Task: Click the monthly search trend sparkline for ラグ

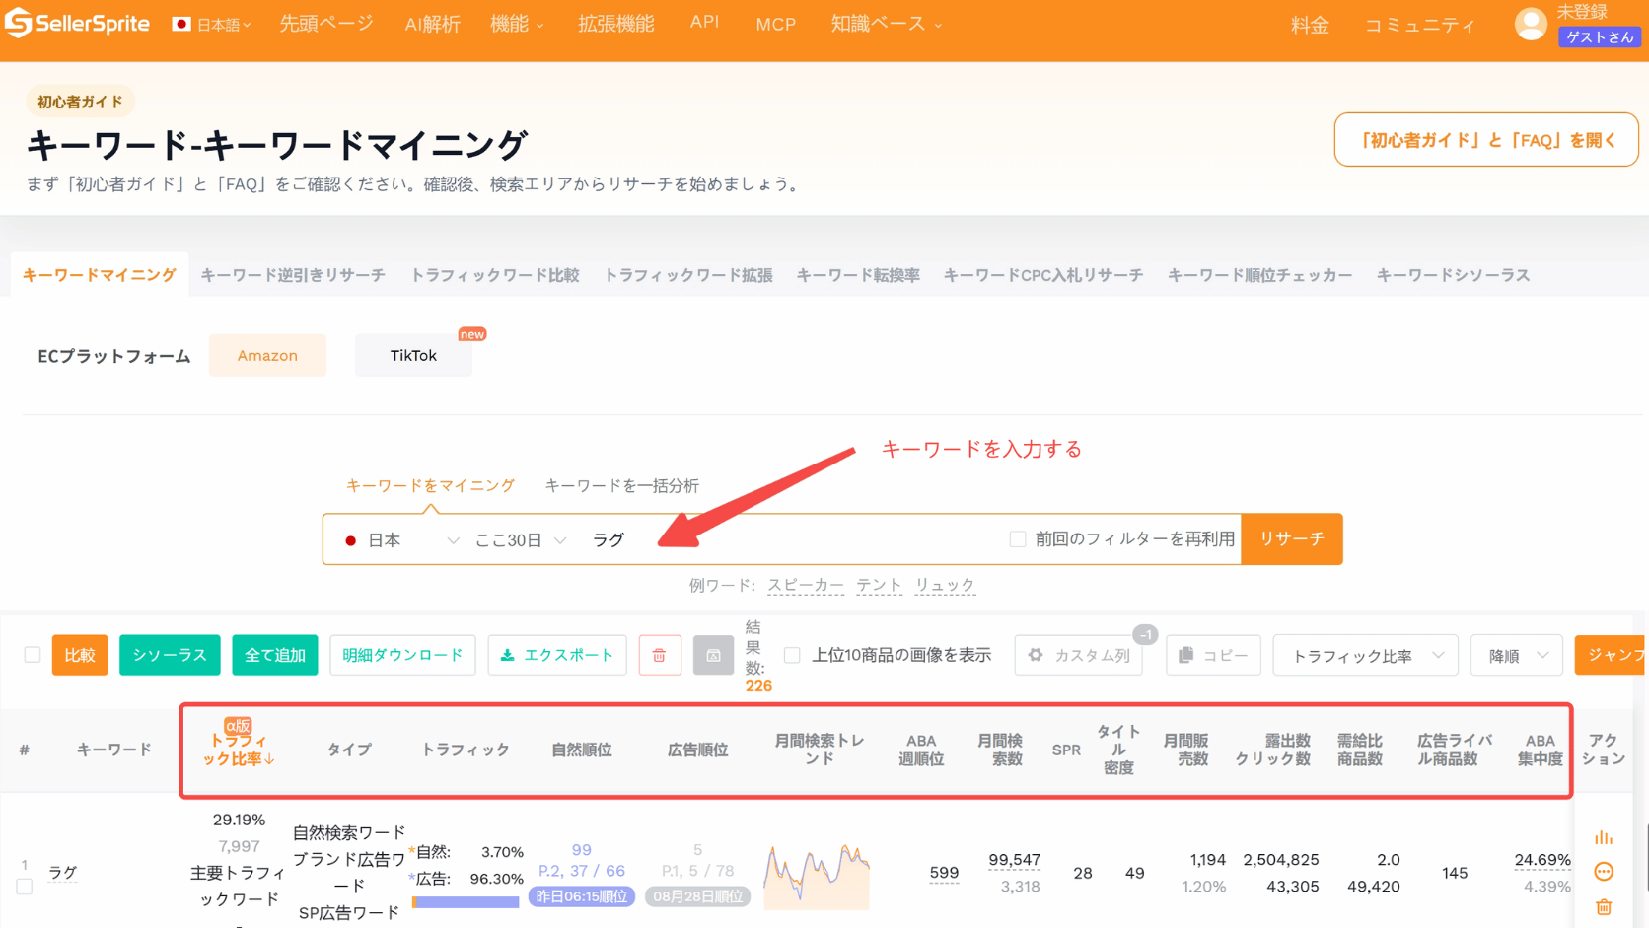Action: (817, 875)
